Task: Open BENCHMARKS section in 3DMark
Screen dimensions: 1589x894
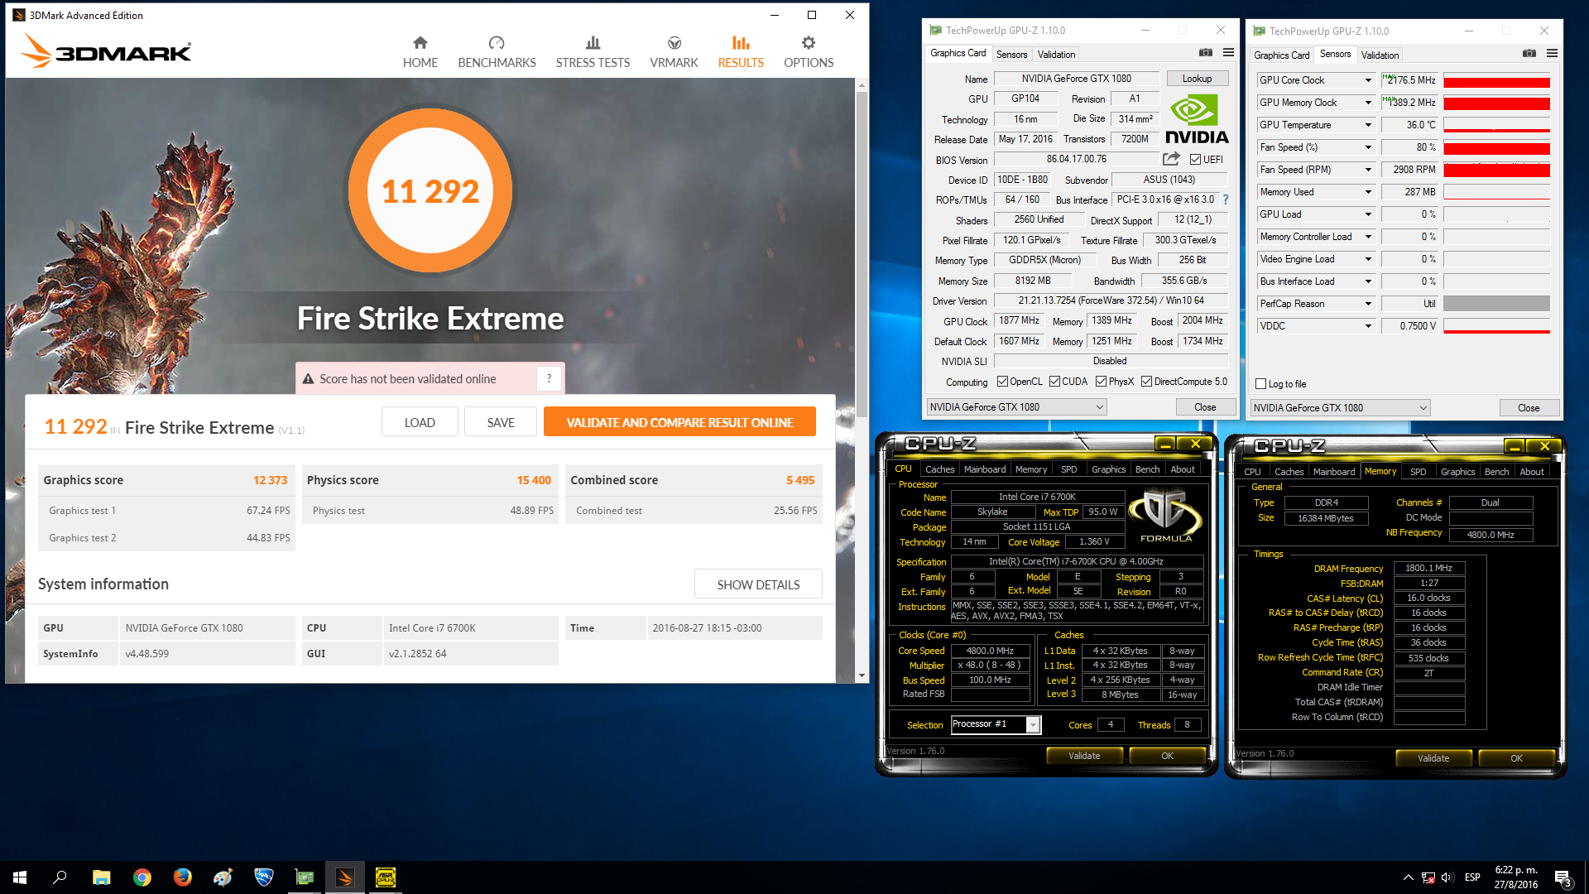Action: [x=497, y=53]
